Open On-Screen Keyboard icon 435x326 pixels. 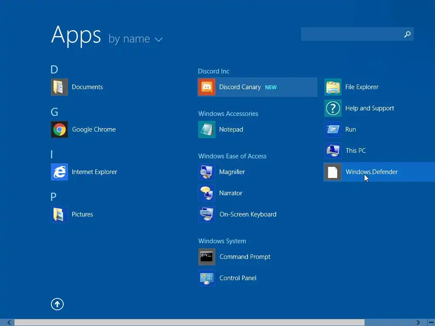click(207, 214)
